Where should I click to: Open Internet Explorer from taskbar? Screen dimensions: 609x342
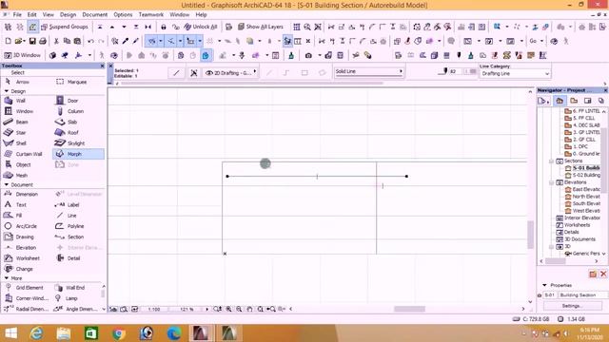36,333
